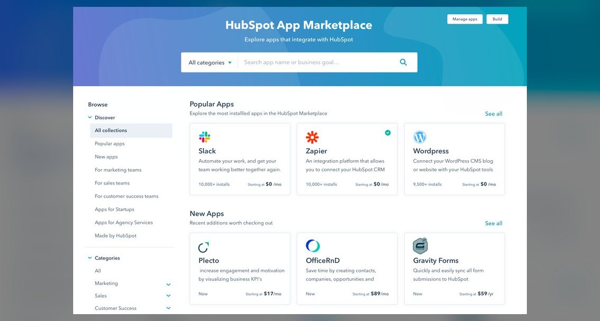Select New apps in sidebar
This screenshot has height=321, width=600.
click(x=107, y=157)
